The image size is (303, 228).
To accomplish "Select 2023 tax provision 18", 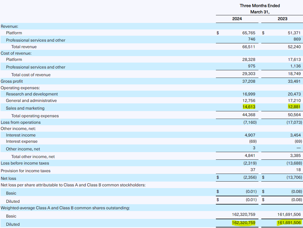I will point(298,170).
